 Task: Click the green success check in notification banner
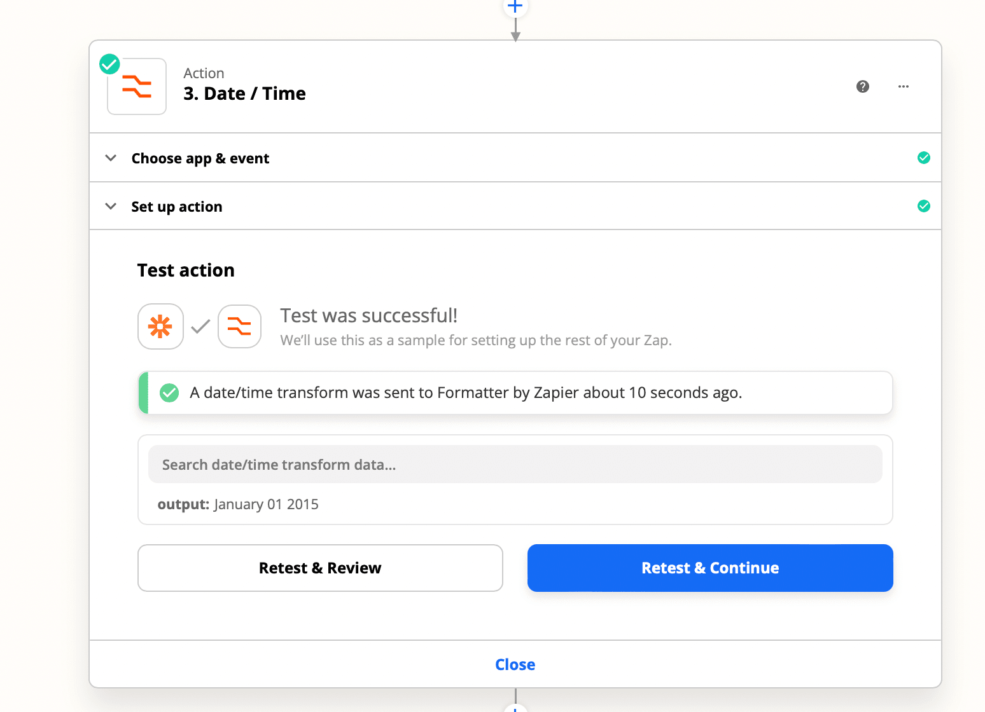pos(169,393)
